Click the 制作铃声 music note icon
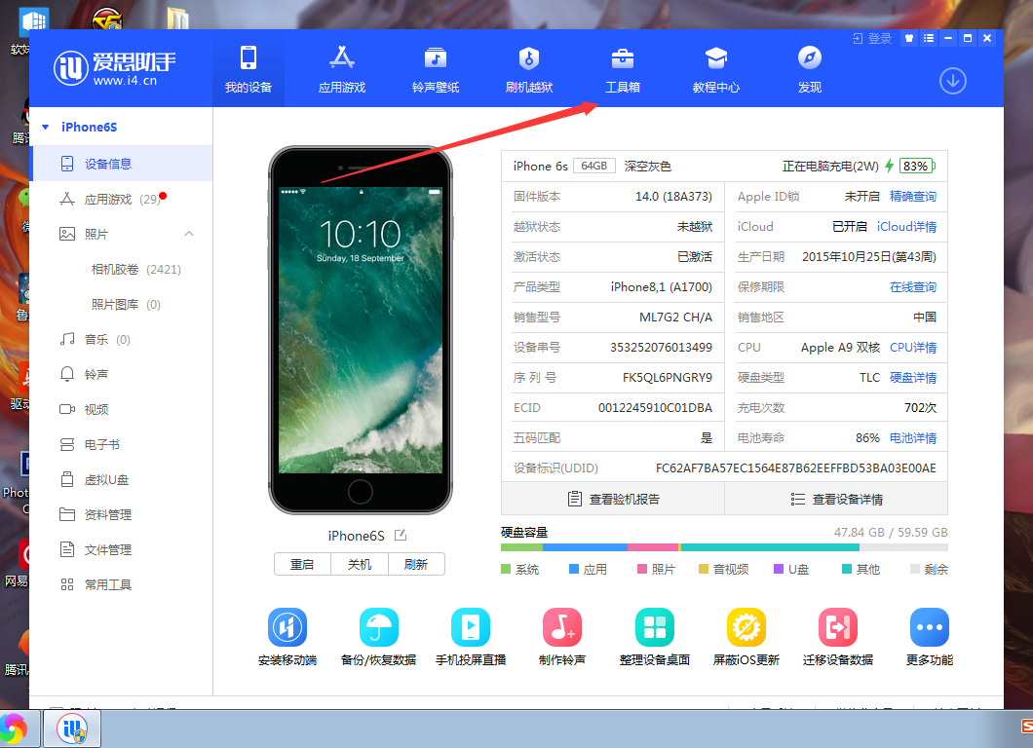 (x=562, y=627)
